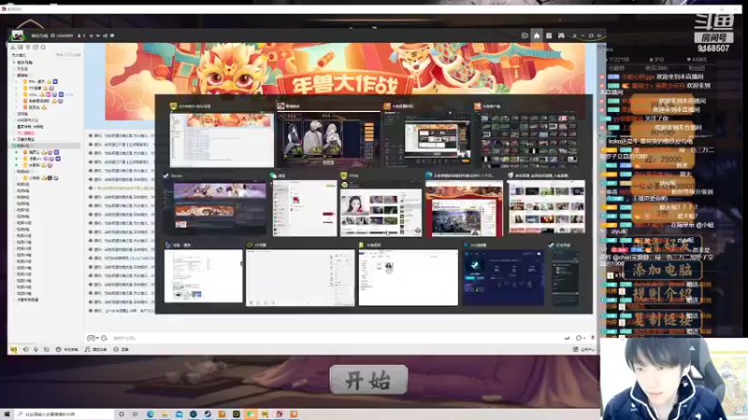Open File Explorer from the taskbar
The image size is (748, 420).
point(165,414)
